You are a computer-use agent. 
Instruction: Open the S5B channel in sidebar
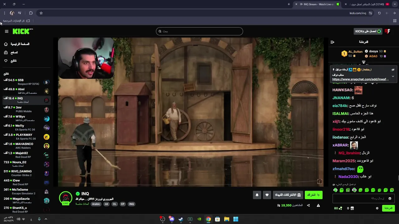(x=26, y=82)
